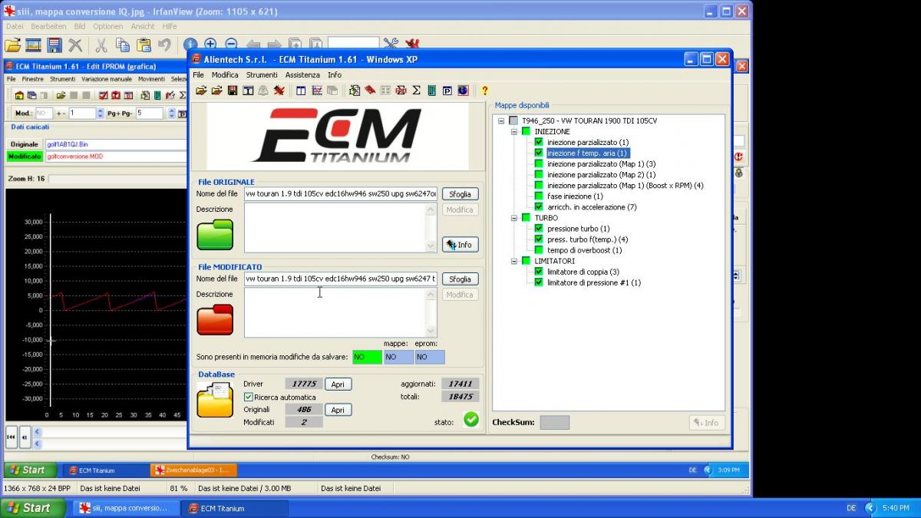Click the graph chart icon in ECM toolbar
The image size is (921, 518).
coord(316,91)
